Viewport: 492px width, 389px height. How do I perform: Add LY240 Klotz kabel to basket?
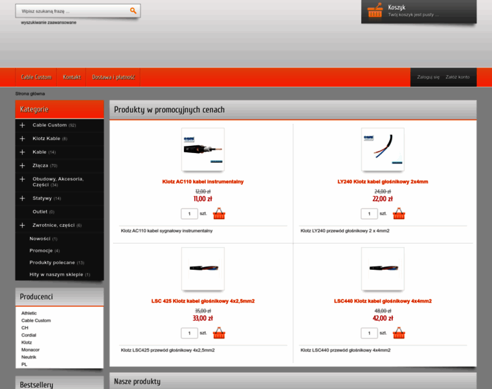pos(399,214)
